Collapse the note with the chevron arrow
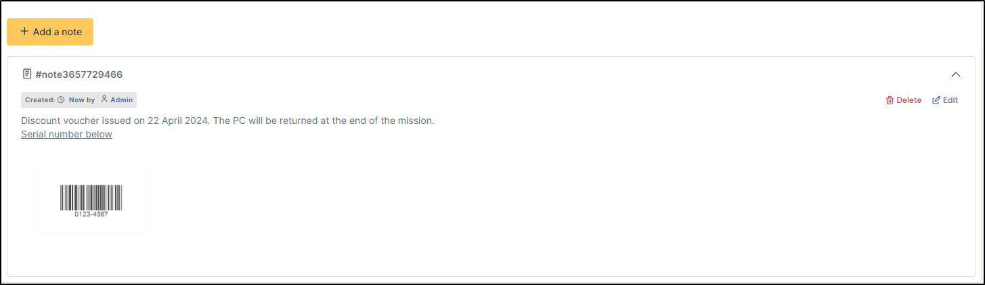Screen dimensions: 985x285 click(956, 74)
